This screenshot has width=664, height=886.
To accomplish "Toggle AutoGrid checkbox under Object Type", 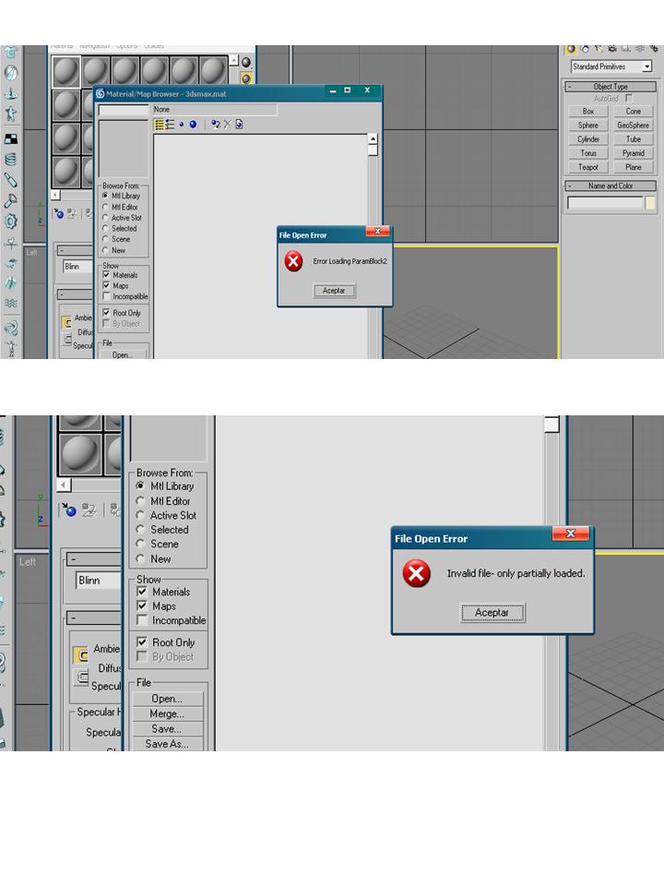I will [x=629, y=99].
